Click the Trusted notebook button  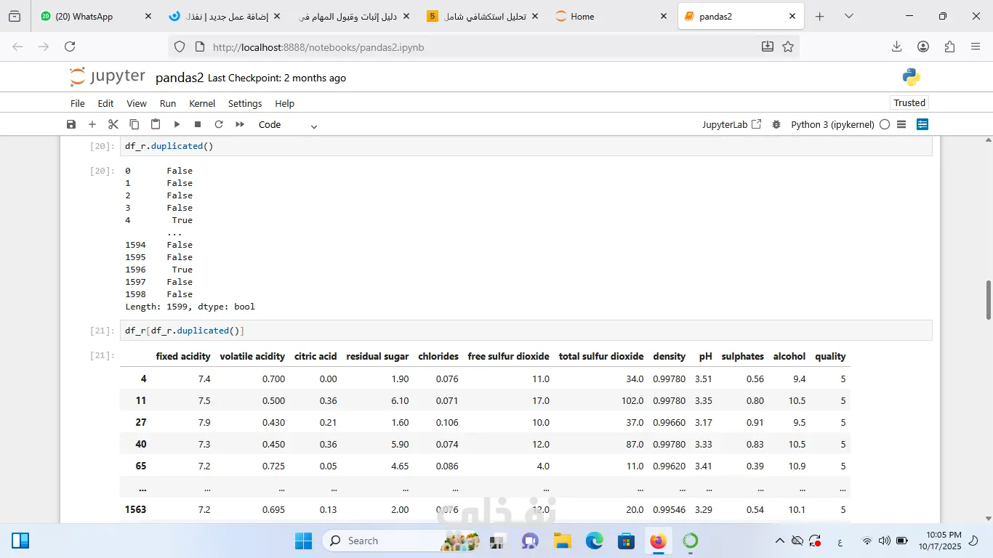[x=909, y=102]
